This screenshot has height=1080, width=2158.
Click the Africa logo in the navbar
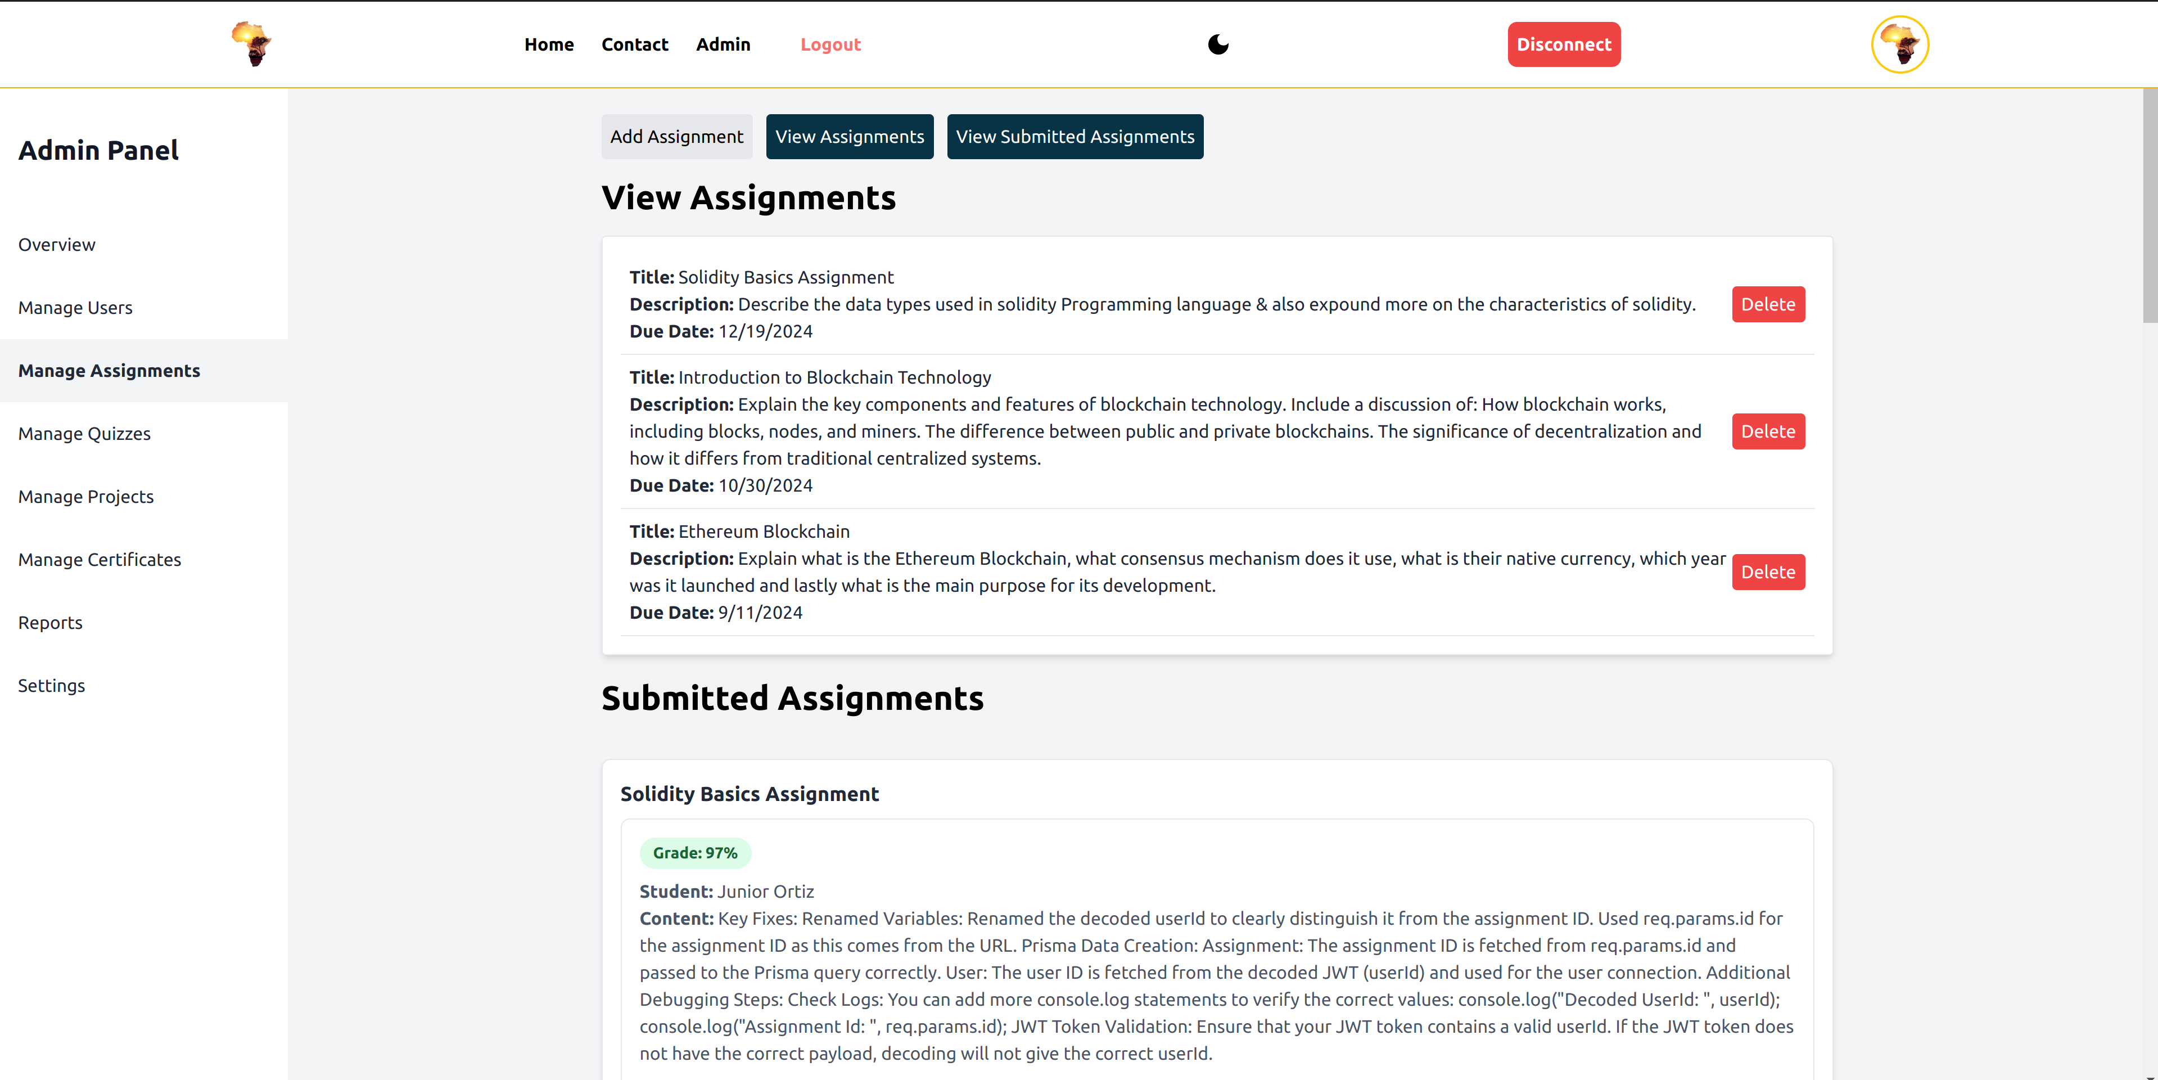[x=251, y=43]
